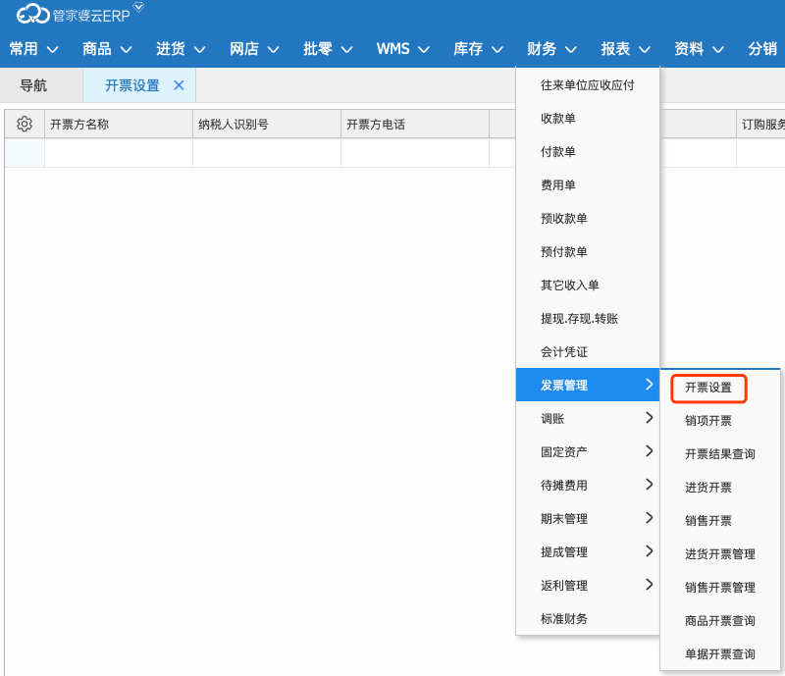Choose 单据开票查询 in the submenu
The image size is (785, 676).
720,654
